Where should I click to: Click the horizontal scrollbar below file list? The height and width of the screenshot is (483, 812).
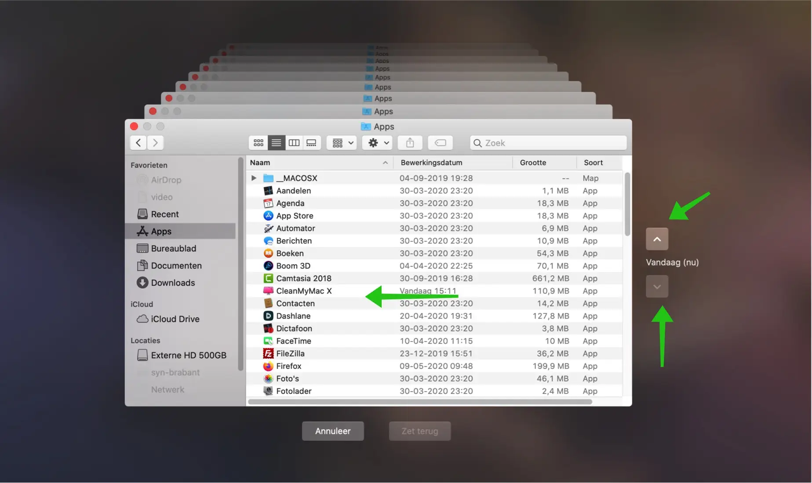click(x=420, y=402)
